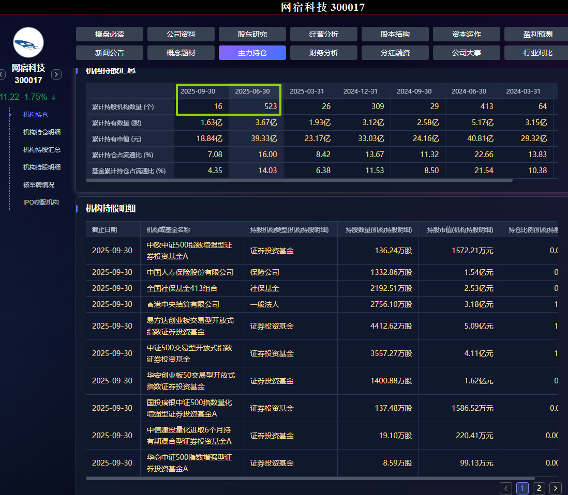Go to previous stock with left chevron
Viewport: 568px width, 495px height.
pyautogui.click(x=2, y=74)
